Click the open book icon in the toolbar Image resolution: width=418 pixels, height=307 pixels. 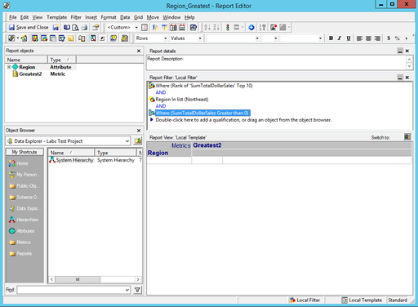click(x=67, y=27)
